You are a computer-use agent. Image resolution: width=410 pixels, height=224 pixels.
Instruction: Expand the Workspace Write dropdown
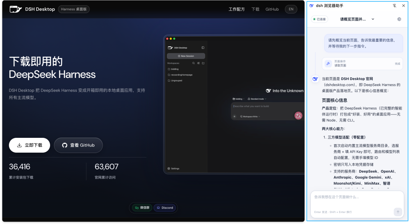[x=250, y=117]
